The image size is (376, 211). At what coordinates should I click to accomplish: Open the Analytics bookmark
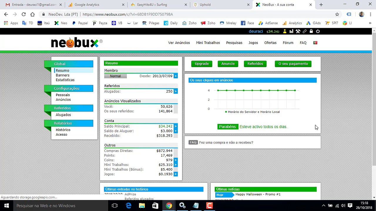292,23
